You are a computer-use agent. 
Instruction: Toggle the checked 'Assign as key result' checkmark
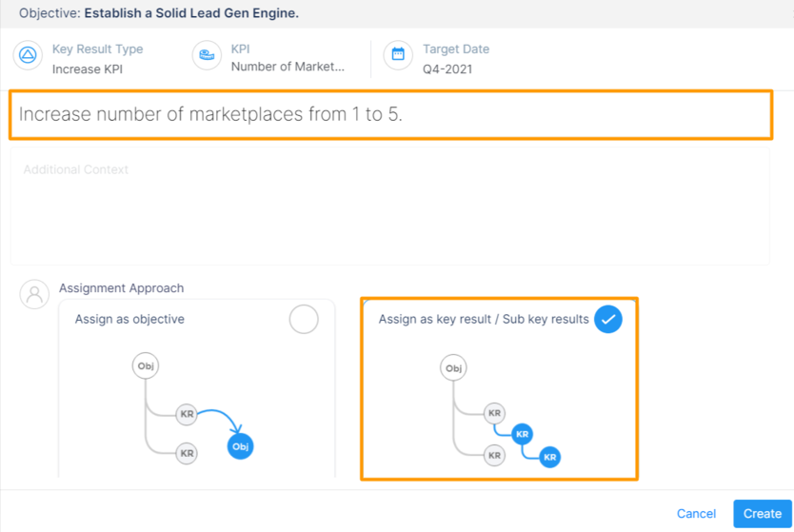point(608,320)
